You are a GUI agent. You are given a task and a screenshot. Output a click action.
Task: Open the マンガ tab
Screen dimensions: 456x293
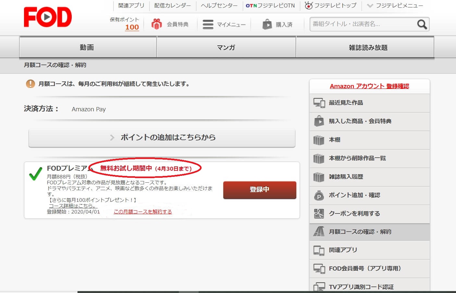pos(226,47)
